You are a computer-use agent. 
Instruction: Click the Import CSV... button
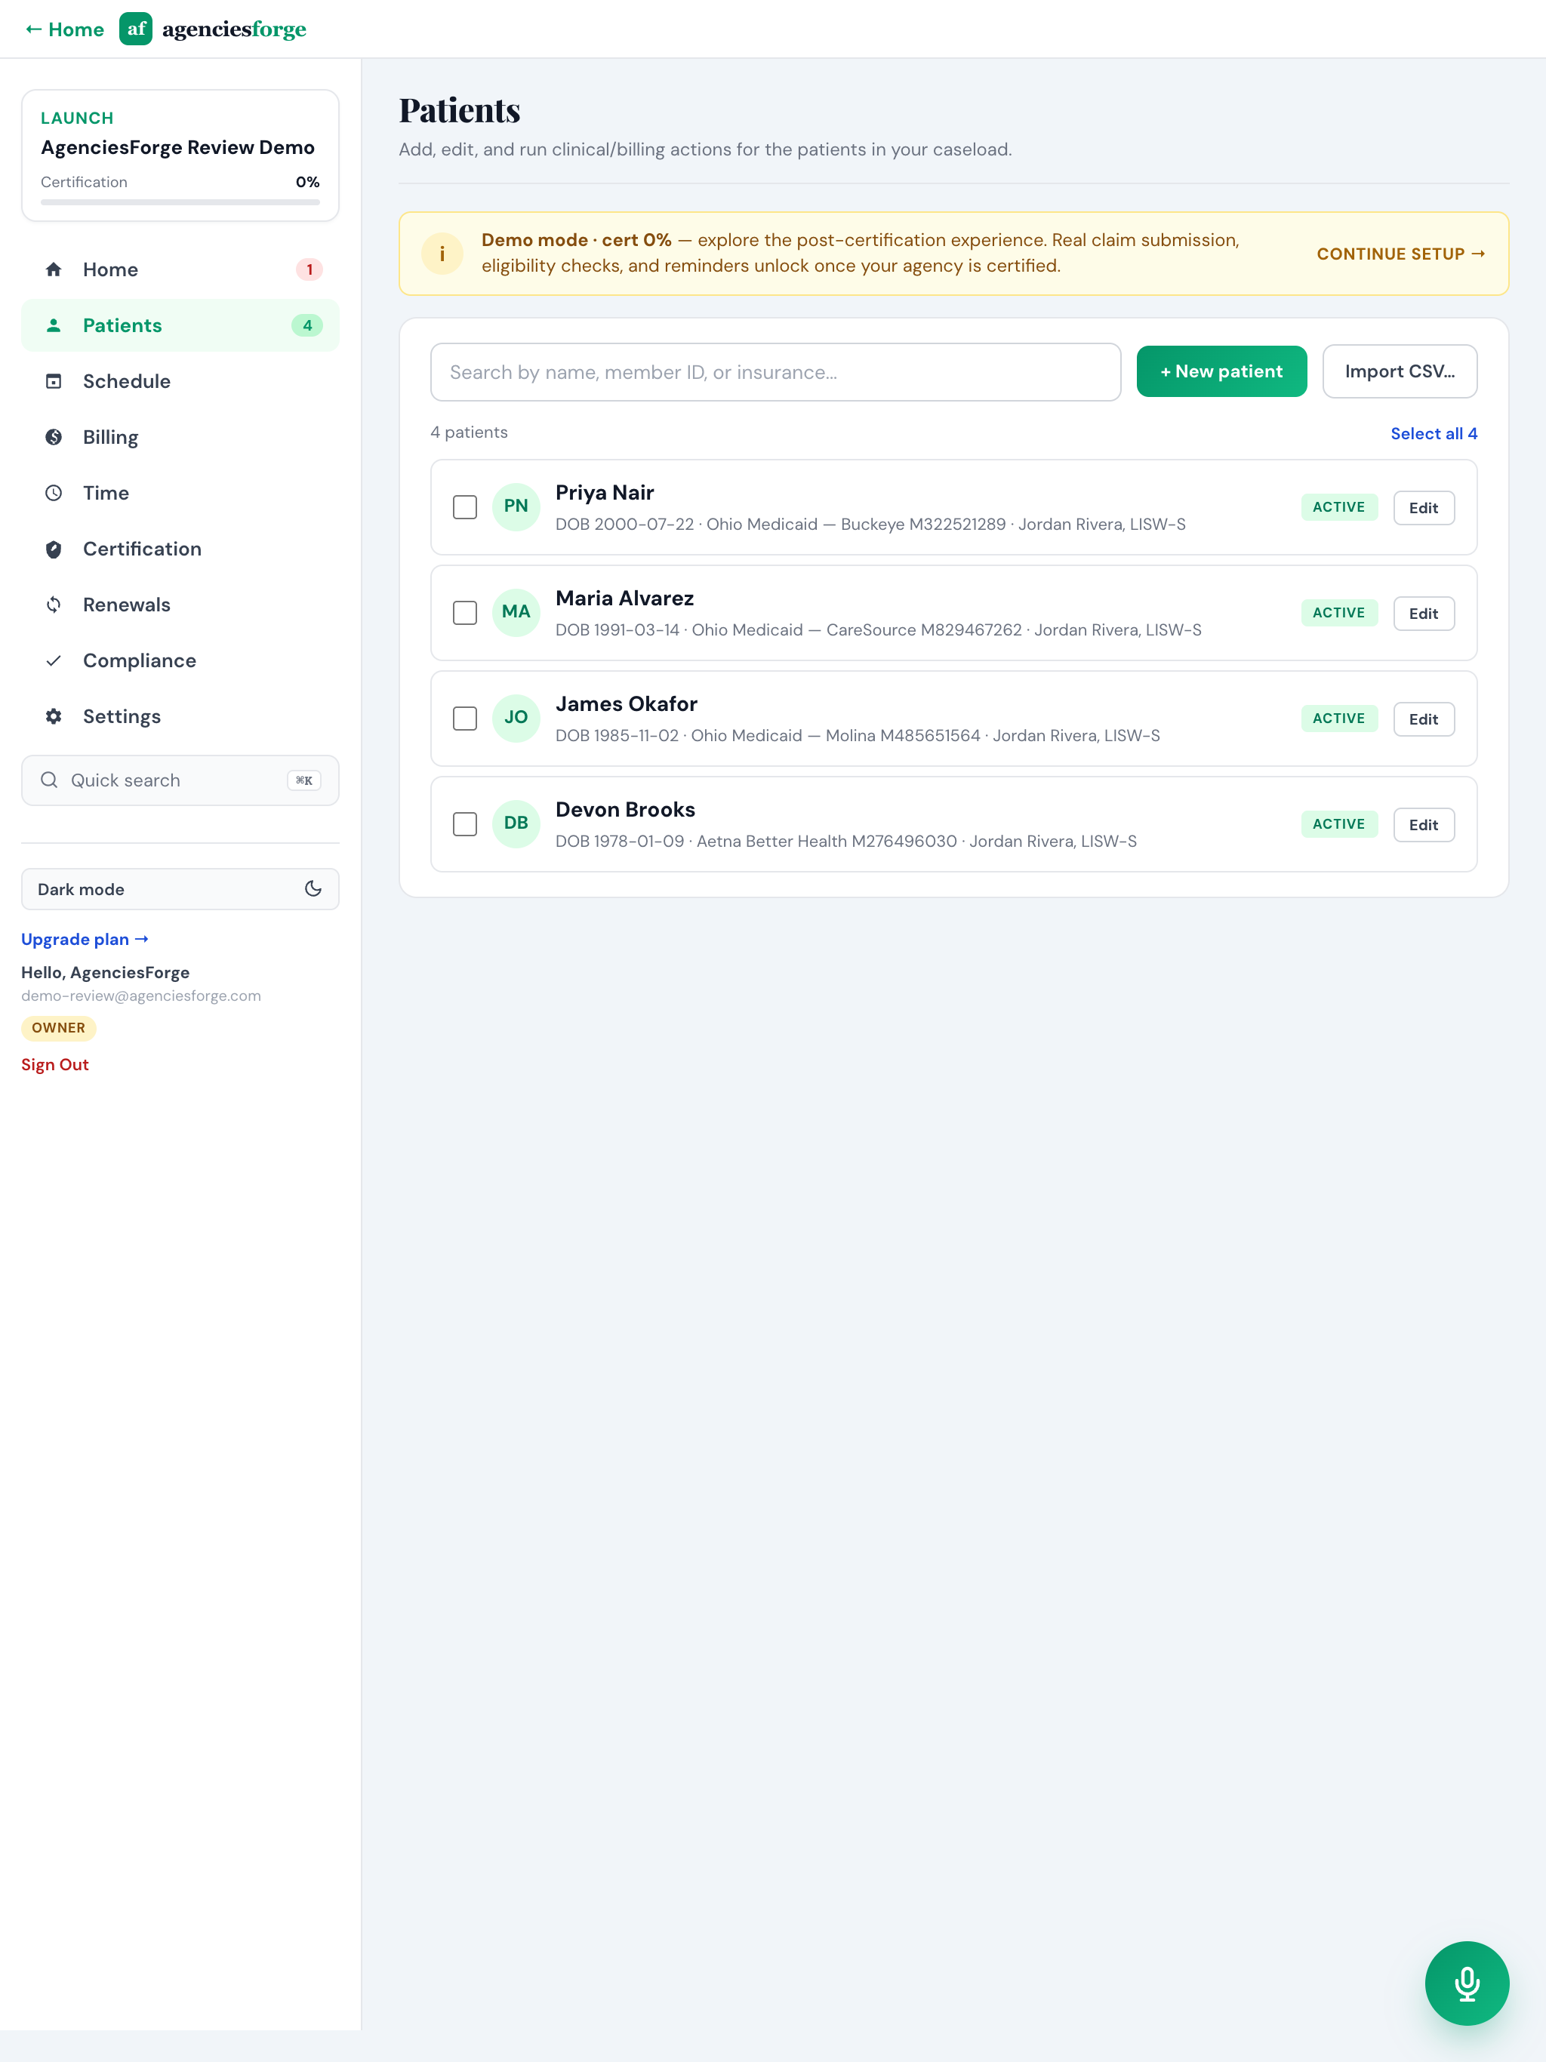(x=1400, y=371)
